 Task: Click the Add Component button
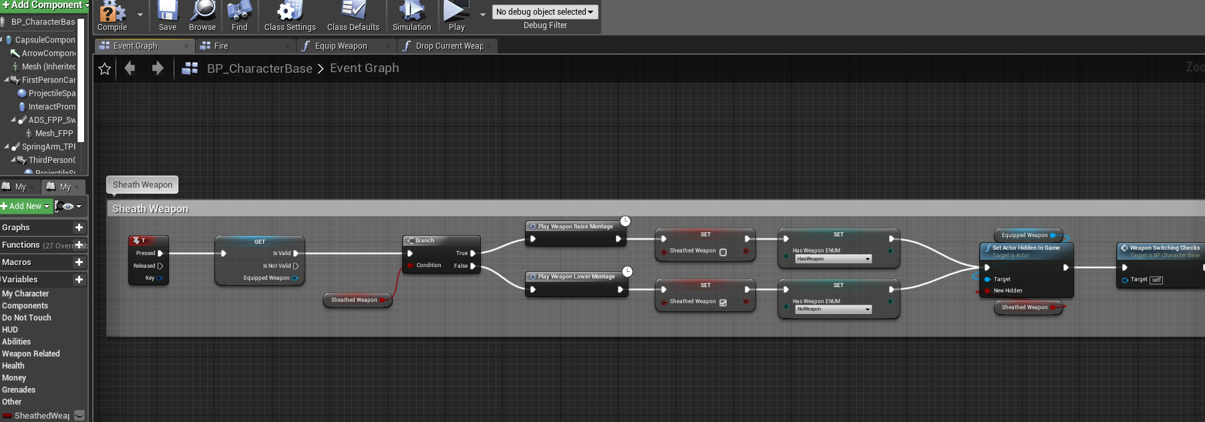45,5
